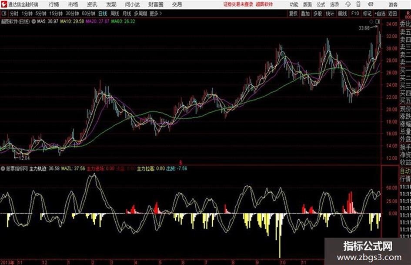Screen dimensions: 411x265
Task: Click the 画线 drawing tools button
Action: [x=342, y=13]
